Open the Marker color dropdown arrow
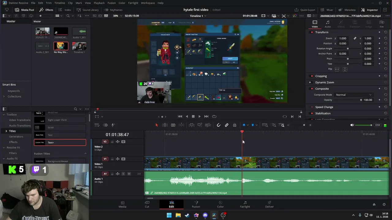The image size is (392, 220). click(256, 125)
